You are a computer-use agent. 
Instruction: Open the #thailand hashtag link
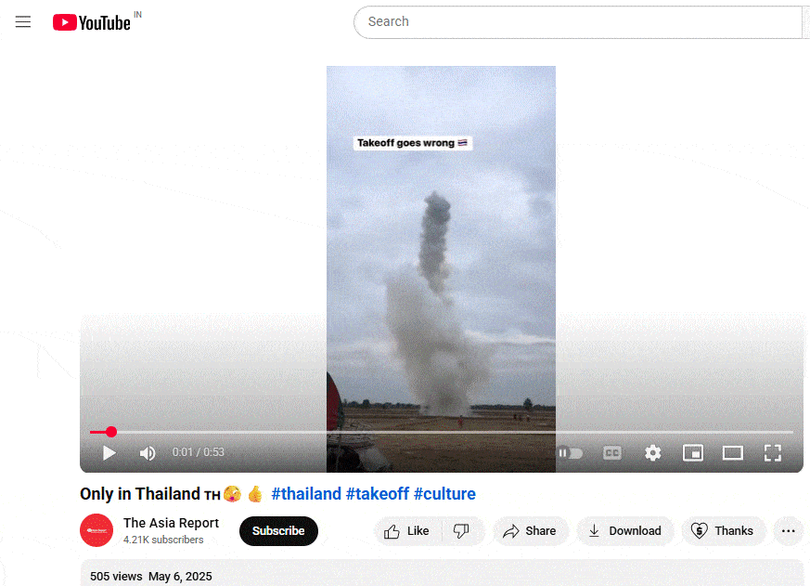pyautogui.click(x=306, y=494)
